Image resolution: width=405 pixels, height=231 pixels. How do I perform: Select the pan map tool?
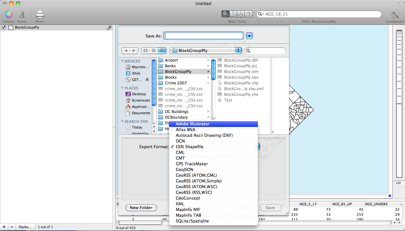[x=241, y=14]
